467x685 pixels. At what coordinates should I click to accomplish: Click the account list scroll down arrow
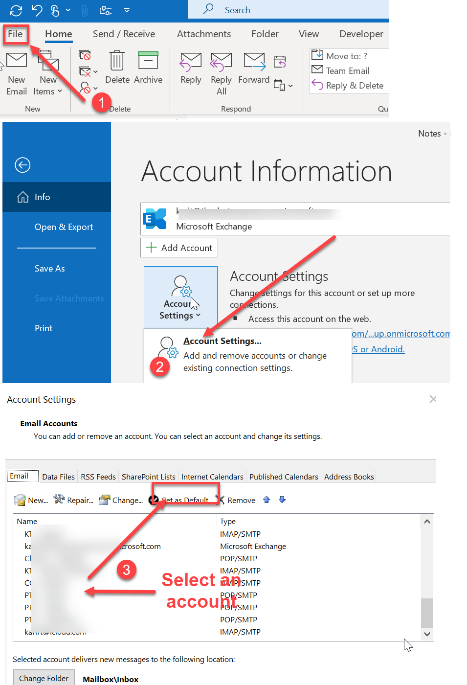click(427, 634)
